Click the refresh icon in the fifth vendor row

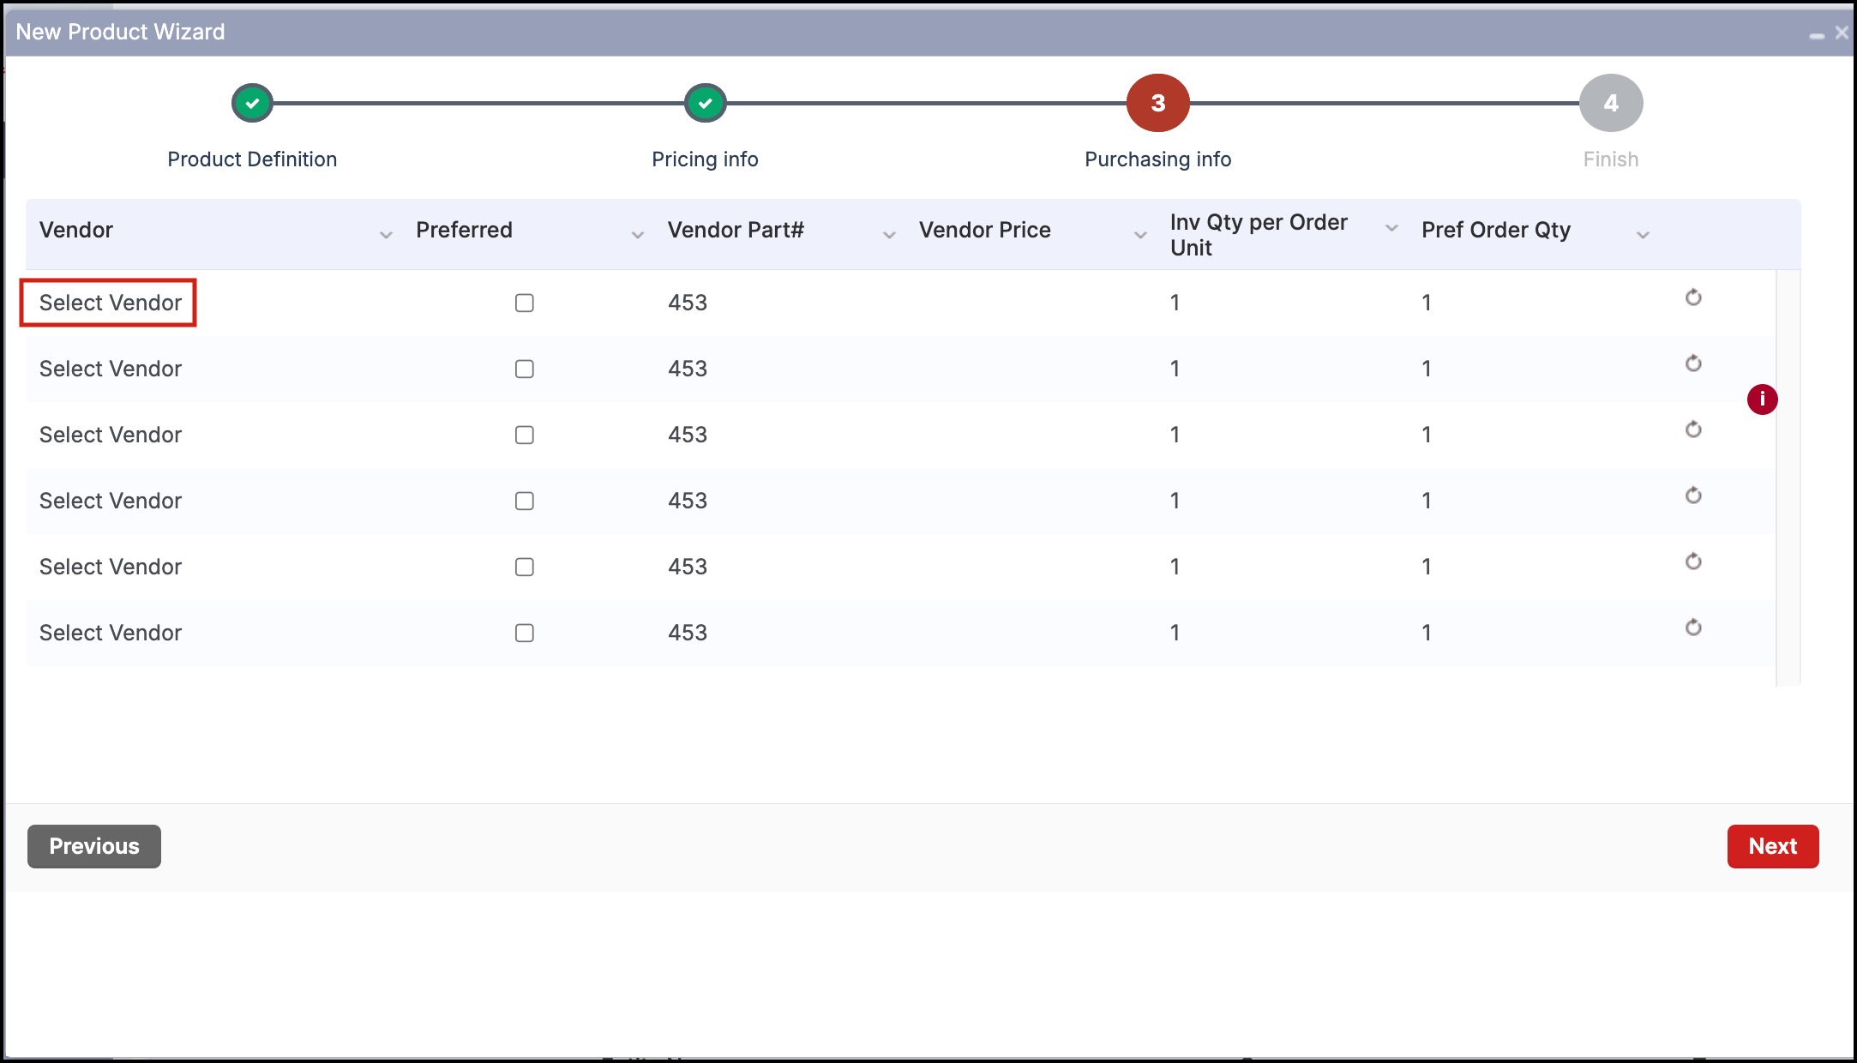click(x=1693, y=562)
